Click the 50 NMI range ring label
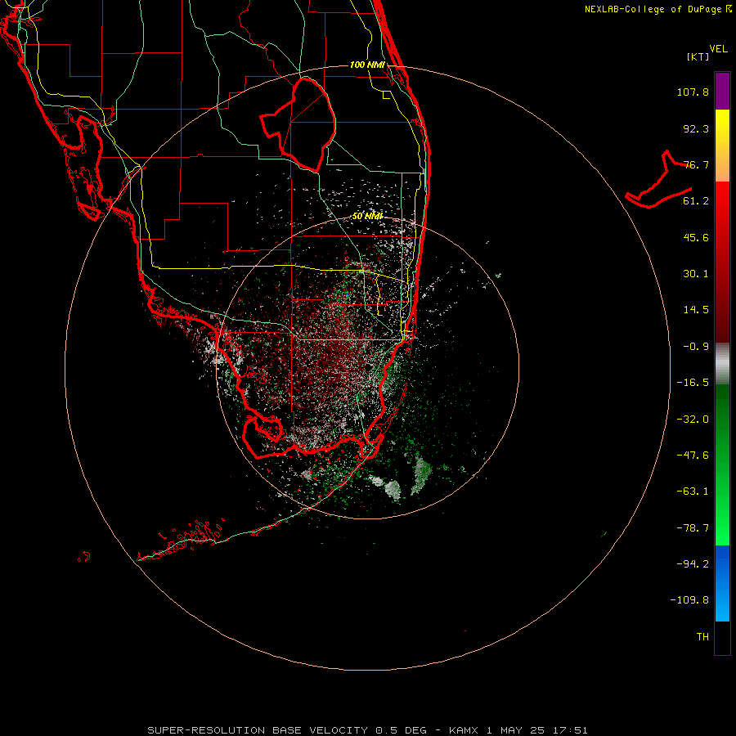The height and width of the screenshot is (736, 736). [367, 216]
